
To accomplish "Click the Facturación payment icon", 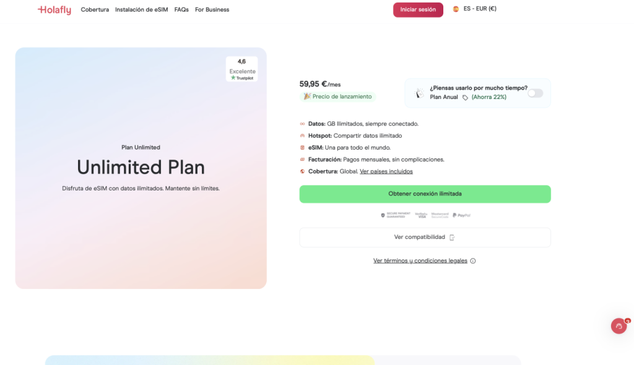I will (303, 159).
